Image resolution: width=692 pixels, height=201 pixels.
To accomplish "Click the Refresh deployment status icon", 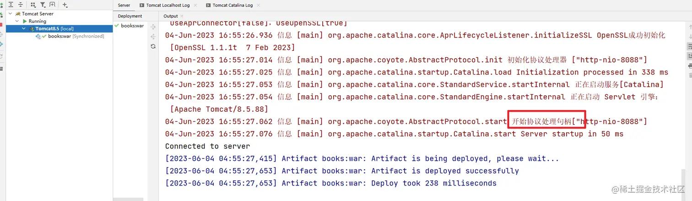I will (x=153, y=46).
